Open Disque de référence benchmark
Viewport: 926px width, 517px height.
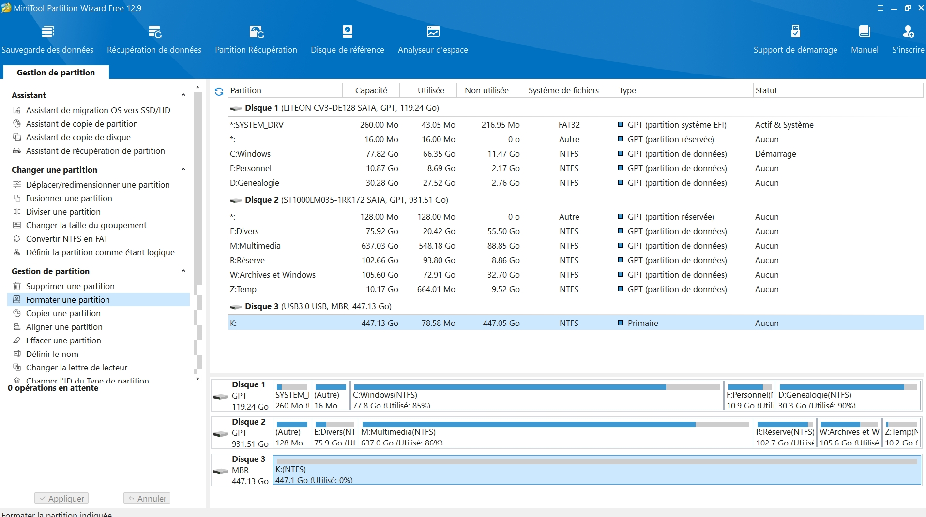point(348,39)
